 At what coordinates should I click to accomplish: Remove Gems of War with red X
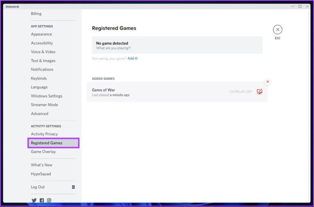267,82
